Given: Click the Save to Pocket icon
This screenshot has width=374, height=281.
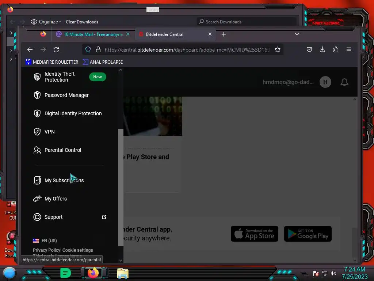Looking at the screenshot, I should (x=309, y=49).
